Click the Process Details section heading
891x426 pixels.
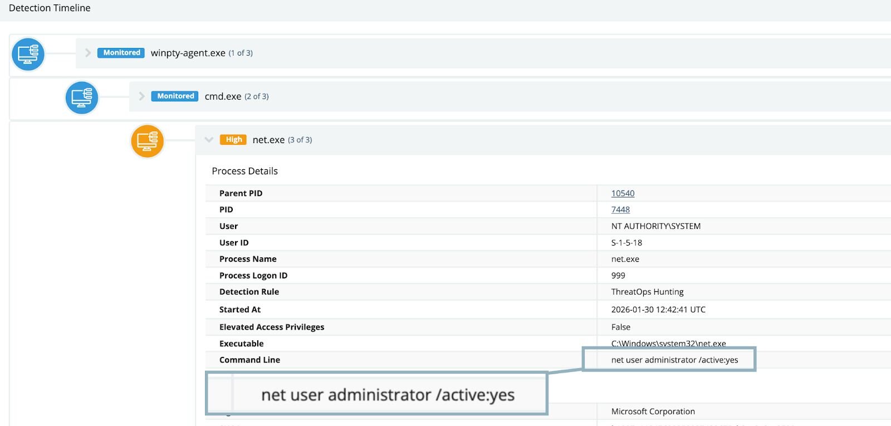[x=244, y=171]
